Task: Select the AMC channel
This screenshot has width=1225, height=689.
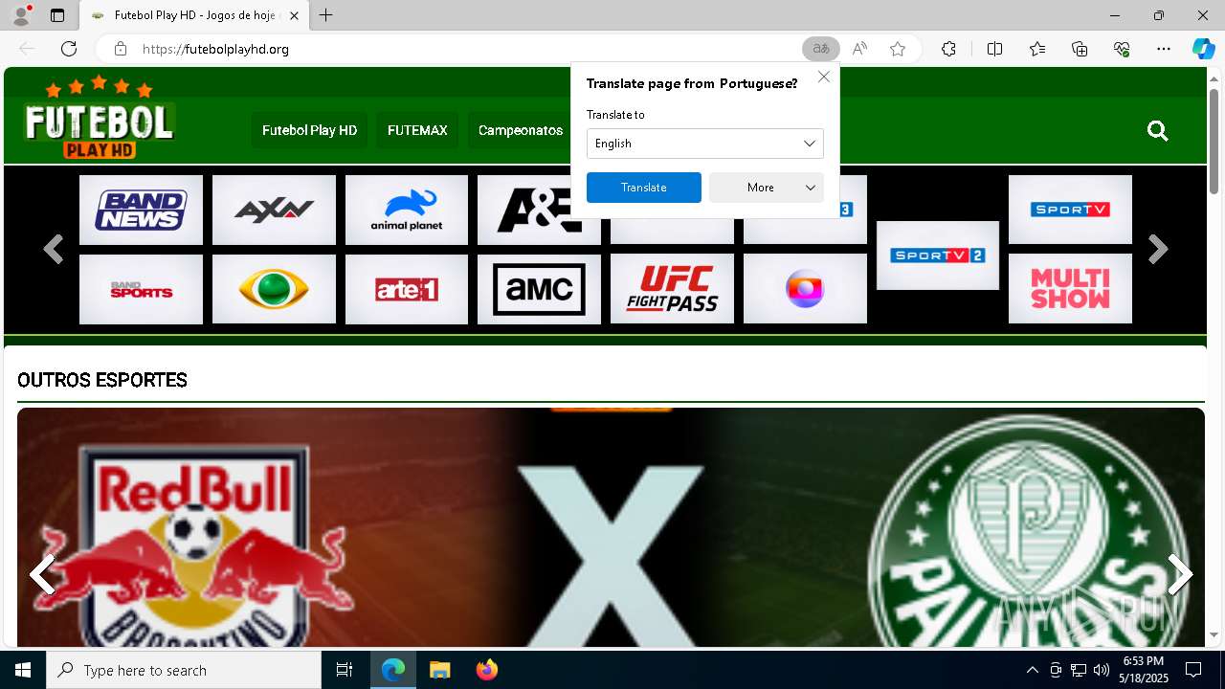Action: 539,289
